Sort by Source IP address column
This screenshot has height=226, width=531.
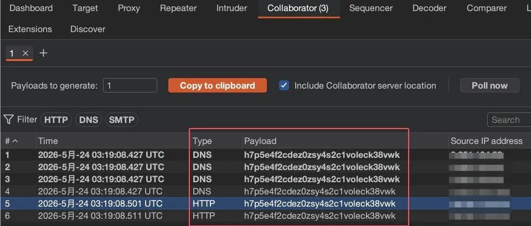pos(489,141)
